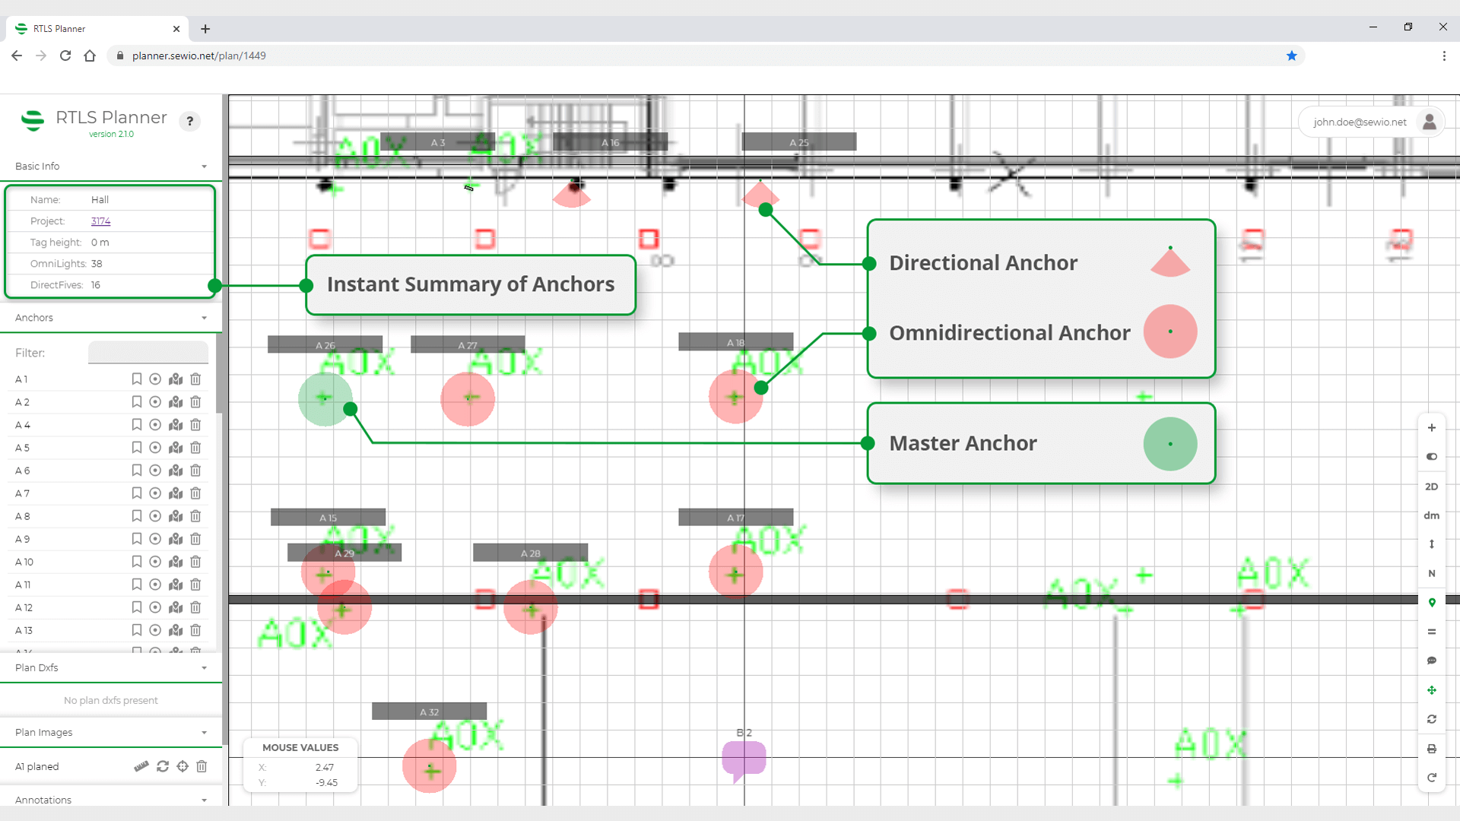Open project link 3174

point(100,221)
